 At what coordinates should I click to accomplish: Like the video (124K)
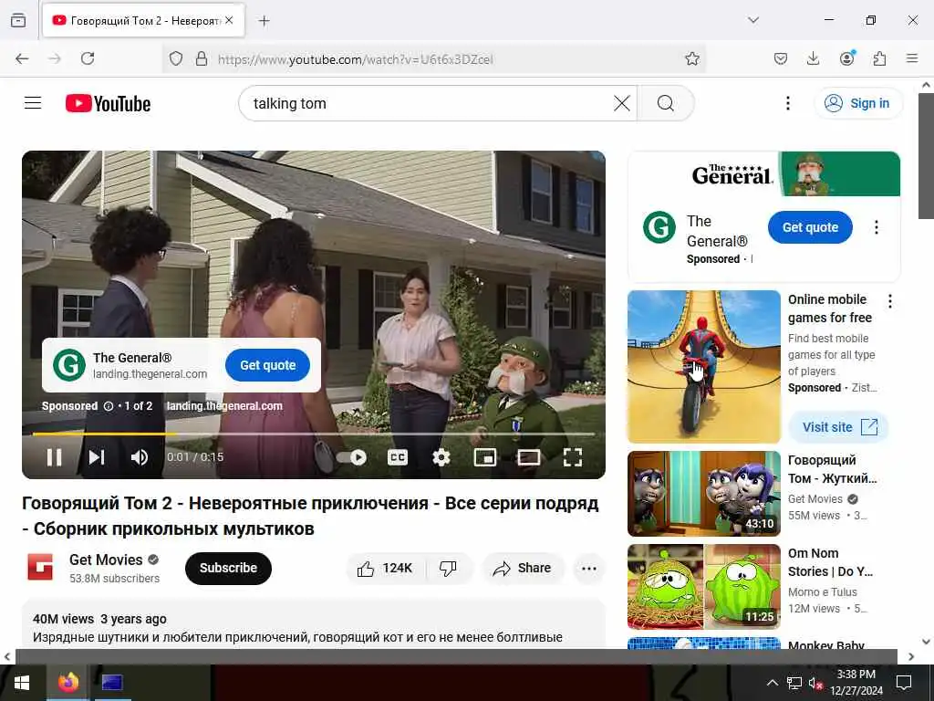(386, 568)
